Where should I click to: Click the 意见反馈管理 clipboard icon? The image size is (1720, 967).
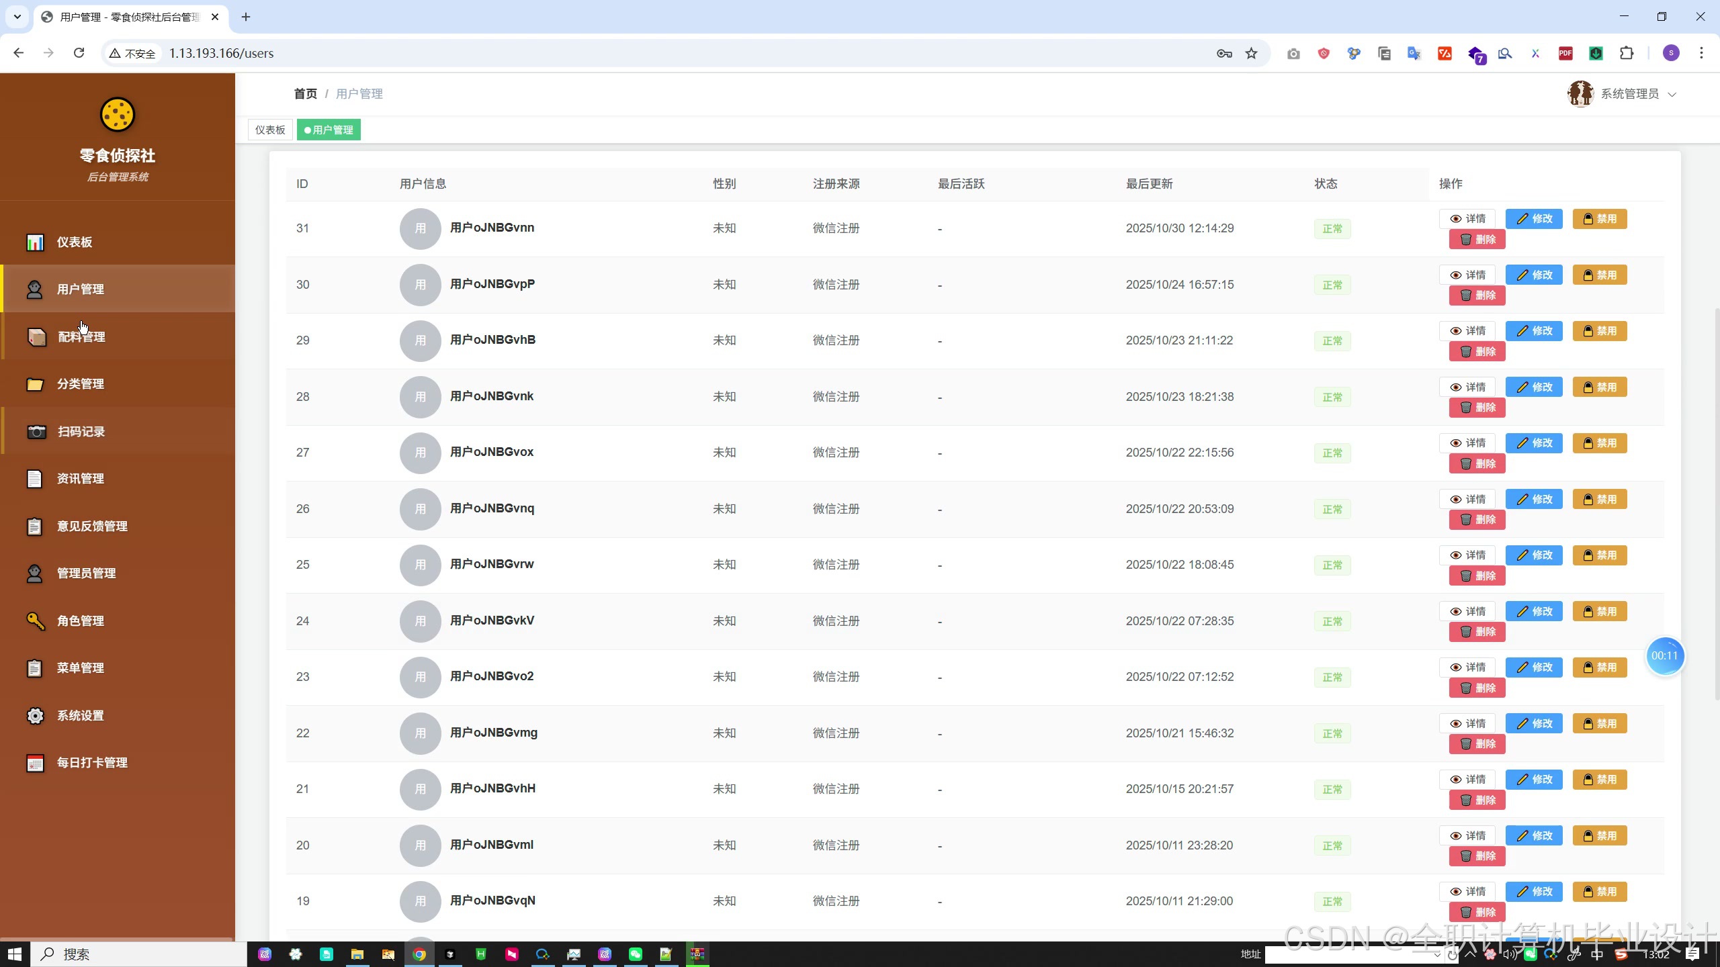35,526
